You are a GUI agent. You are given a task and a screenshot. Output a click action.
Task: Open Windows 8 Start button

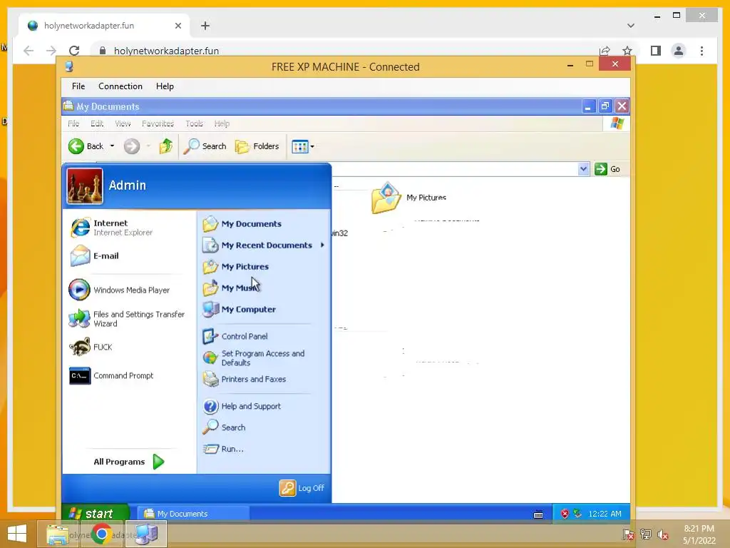17,534
